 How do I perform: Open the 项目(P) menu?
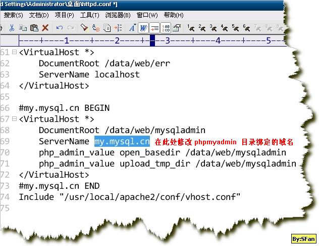point(64,15)
